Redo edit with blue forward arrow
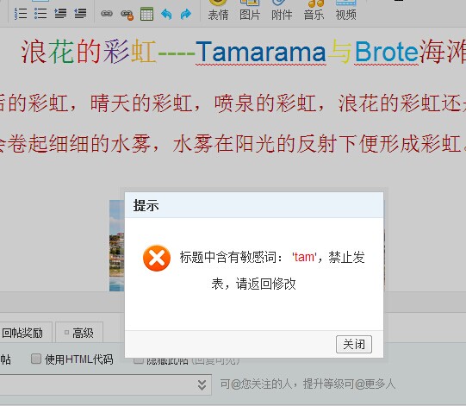 (x=186, y=14)
